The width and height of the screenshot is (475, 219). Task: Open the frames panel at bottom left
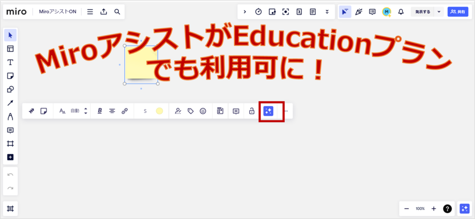10,208
